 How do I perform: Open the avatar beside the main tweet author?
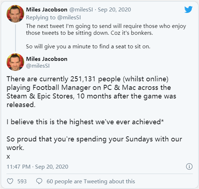tap(16, 62)
